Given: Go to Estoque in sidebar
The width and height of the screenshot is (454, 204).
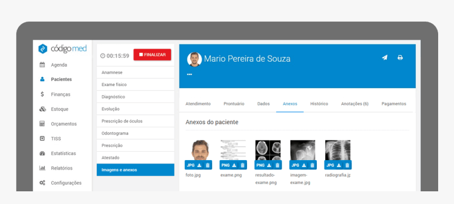Looking at the screenshot, I should (x=60, y=109).
